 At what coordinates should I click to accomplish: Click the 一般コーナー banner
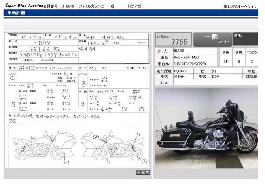tap(213, 39)
